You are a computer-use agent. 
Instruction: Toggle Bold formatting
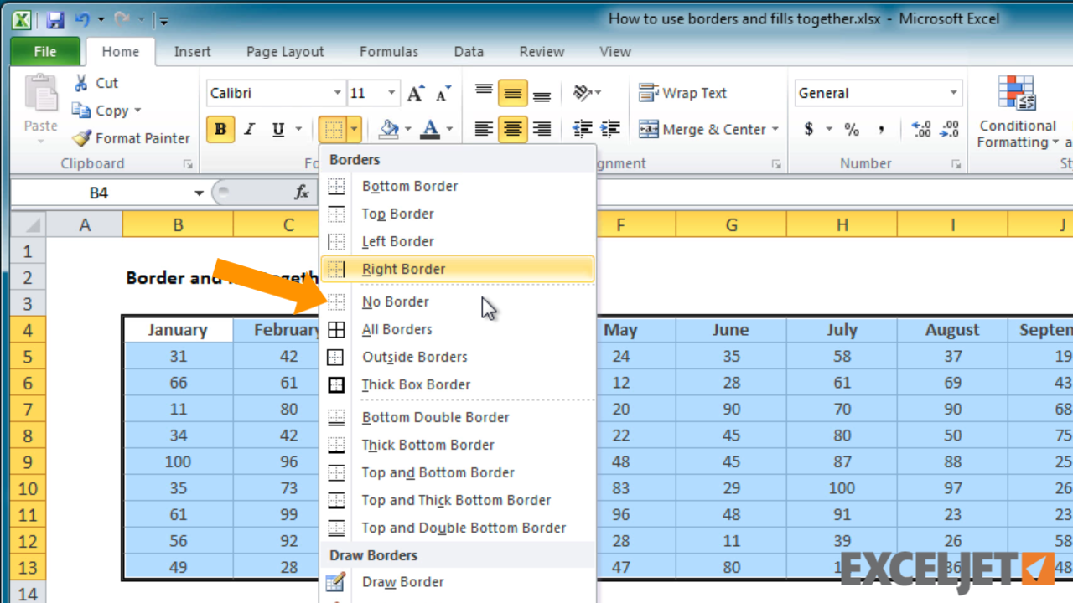coord(220,129)
